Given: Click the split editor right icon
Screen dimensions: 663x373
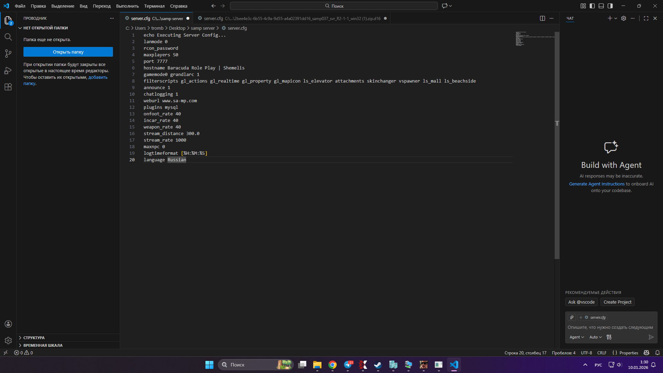Looking at the screenshot, I should coord(542,18).
